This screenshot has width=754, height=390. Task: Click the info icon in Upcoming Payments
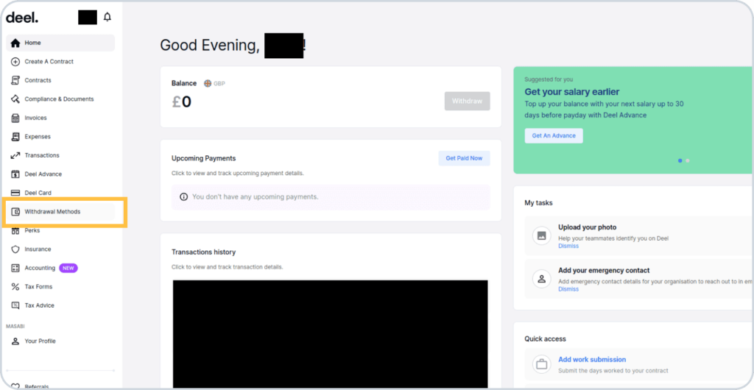tap(183, 197)
